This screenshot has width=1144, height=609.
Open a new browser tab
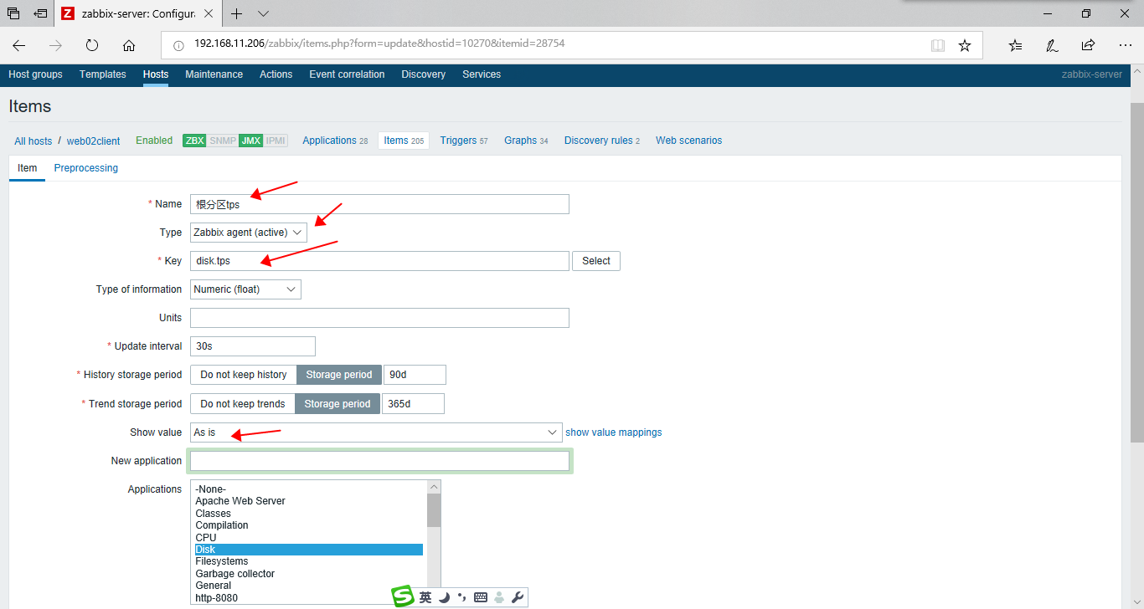pyautogui.click(x=237, y=13)
